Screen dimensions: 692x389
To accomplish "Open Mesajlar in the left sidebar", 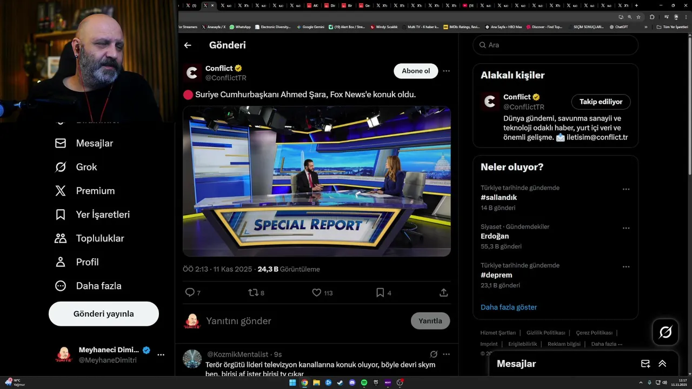I will (84, 143).
